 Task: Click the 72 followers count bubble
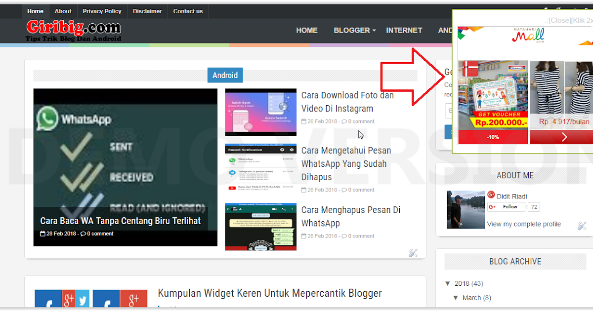pos(534,207)
